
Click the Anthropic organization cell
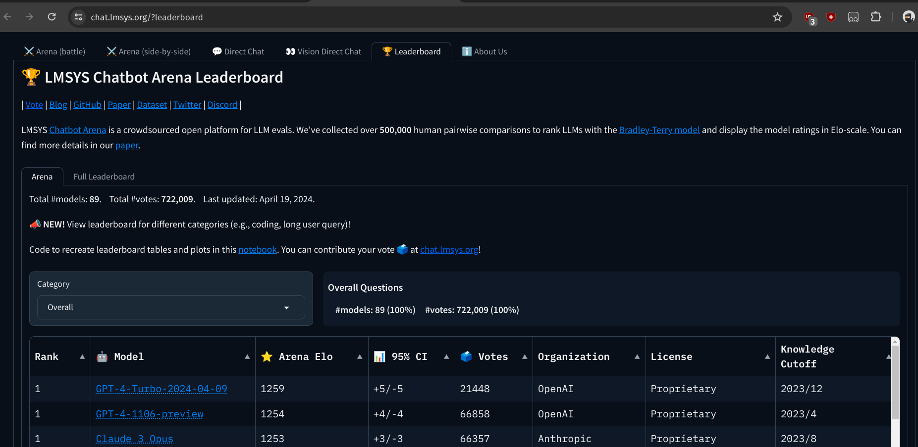tap(589, 439)
